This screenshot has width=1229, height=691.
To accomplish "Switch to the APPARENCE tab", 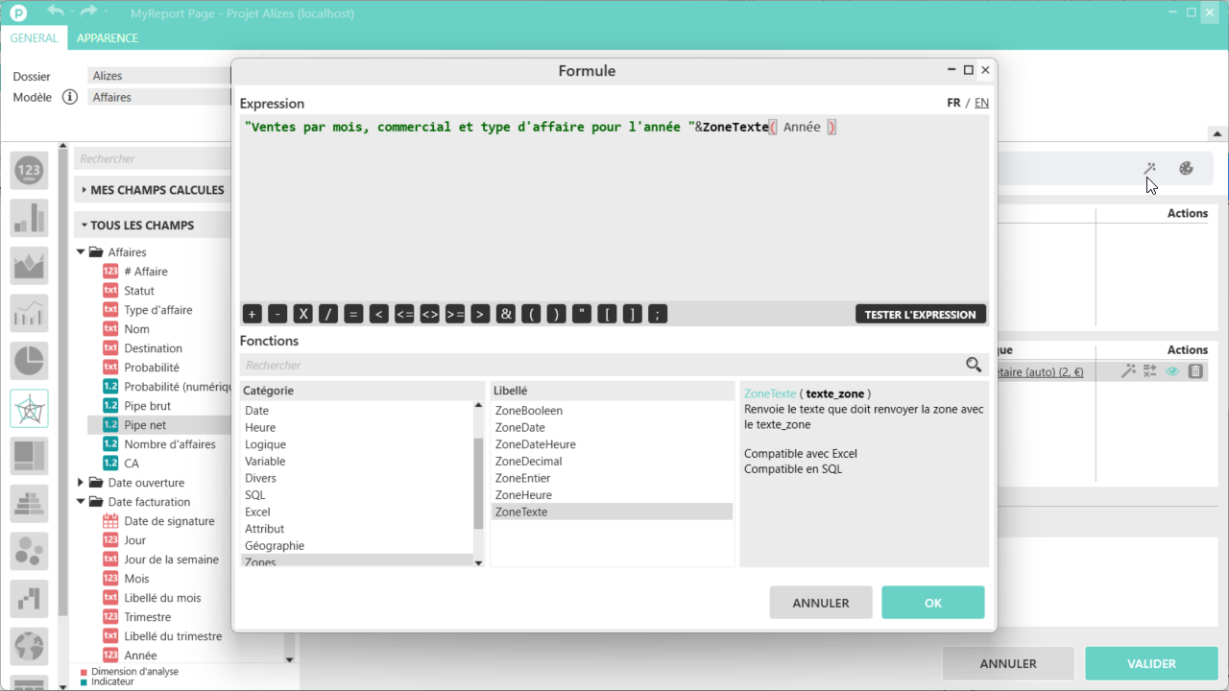I will (108, 38).
